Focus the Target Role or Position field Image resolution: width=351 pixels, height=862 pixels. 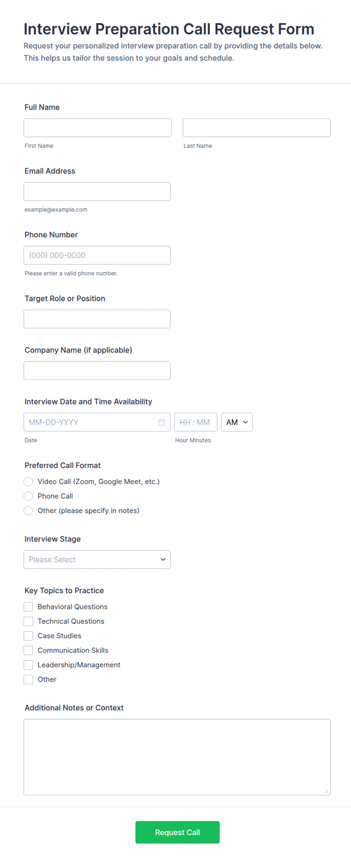(x=97, y=319)
